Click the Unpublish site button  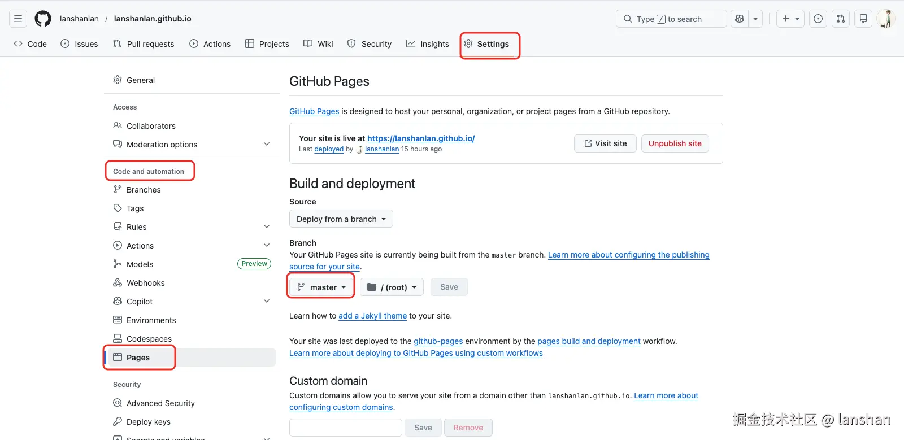pos(675,143)
